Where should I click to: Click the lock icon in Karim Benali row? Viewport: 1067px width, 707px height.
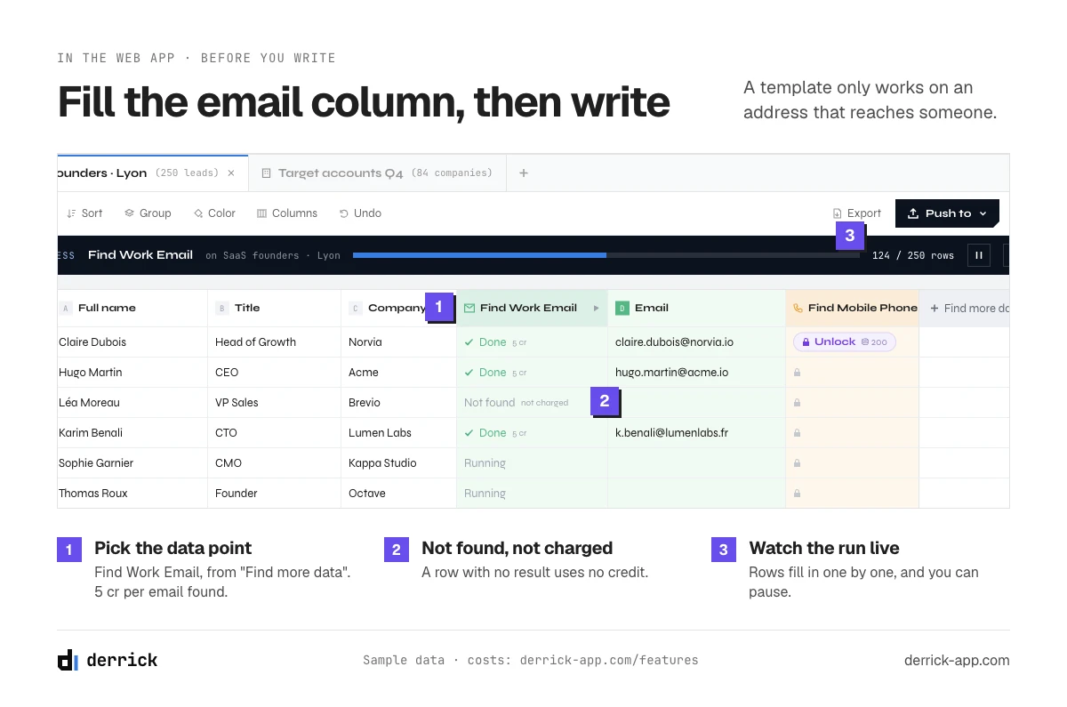(x=798, y=433)
